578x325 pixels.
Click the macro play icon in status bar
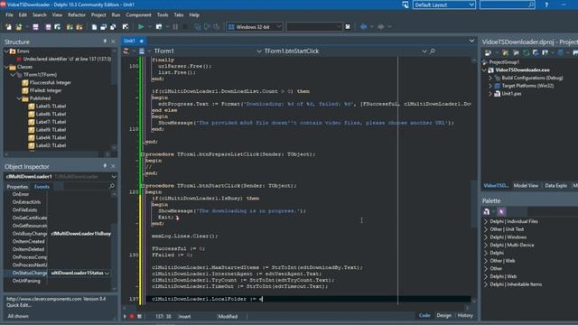pos(125,316)
